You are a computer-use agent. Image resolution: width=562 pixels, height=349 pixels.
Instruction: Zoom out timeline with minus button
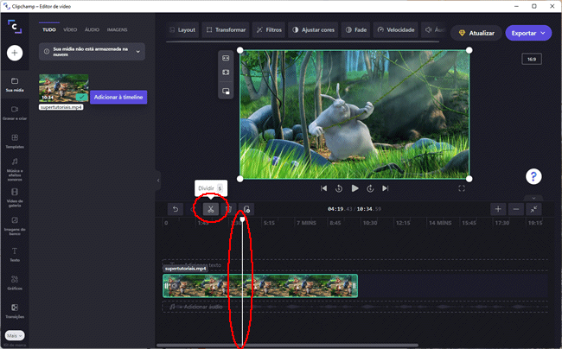516,209
